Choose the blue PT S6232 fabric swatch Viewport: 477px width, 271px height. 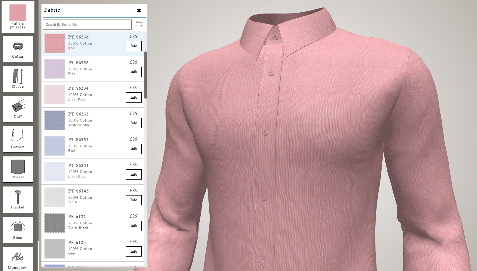55,146
